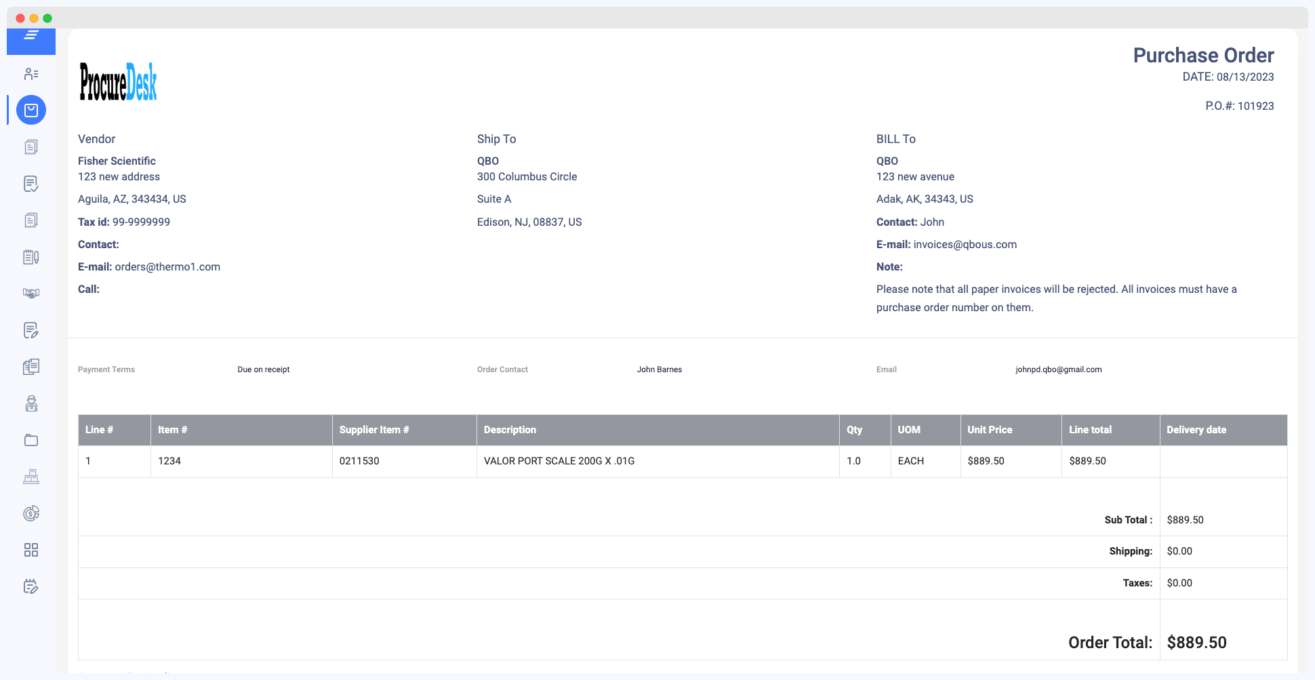Select the notepad-with-pencil requisitions icon
1315x680 pixels.
31,257
